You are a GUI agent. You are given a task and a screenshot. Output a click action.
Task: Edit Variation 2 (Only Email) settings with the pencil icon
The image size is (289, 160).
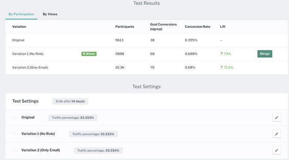[x=277, y=150]
